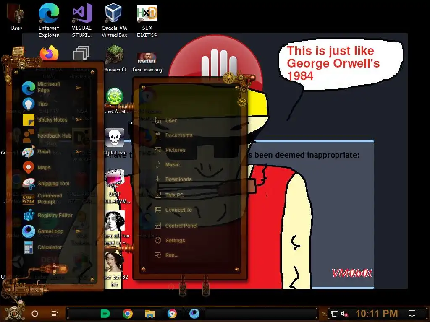
Task: Click the muted volume tray icon
Action: (344, 314)
